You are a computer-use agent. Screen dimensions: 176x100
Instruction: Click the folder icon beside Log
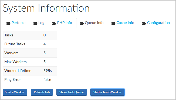(35, 23)
